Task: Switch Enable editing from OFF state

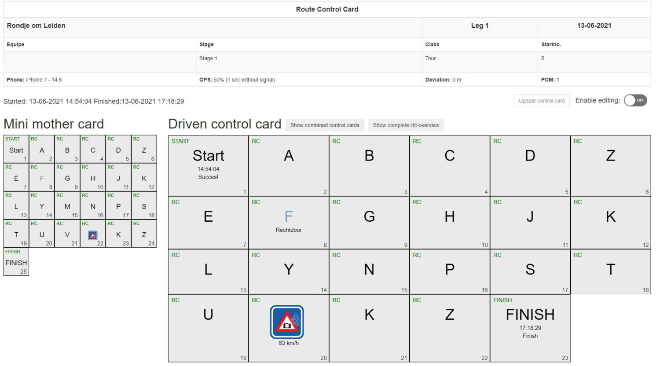Action: (x=635, y=100)
